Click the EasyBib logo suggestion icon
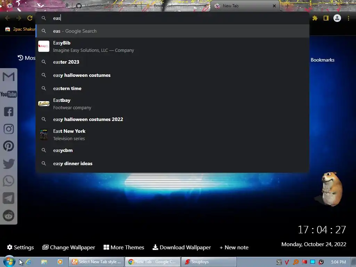 pos(44,46)
